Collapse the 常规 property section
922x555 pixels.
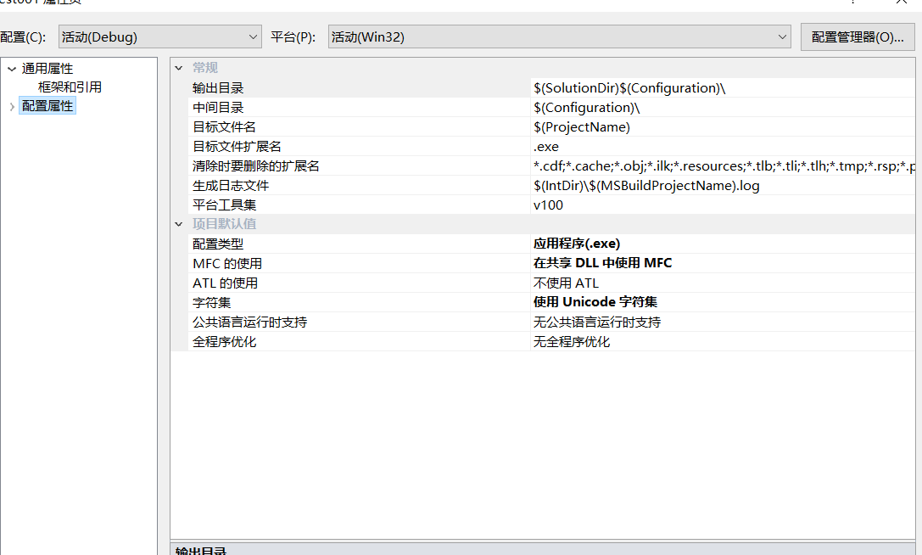178,67
